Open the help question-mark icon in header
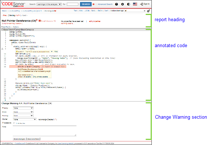 click(x=116, y=4)
